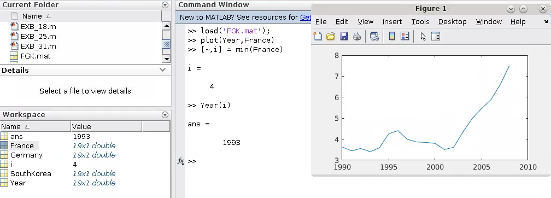Screen dimensions: 551x198
Task: Click New Figure icon in Figure toolbar
Action: 318,36
